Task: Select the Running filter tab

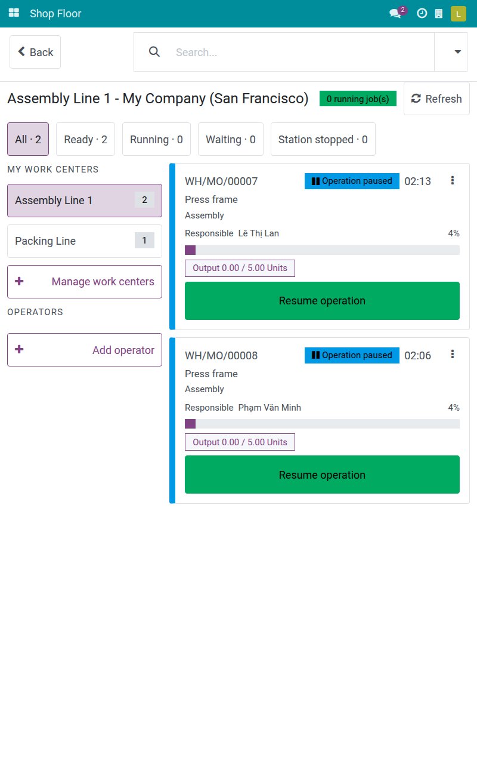Action: 156,139
